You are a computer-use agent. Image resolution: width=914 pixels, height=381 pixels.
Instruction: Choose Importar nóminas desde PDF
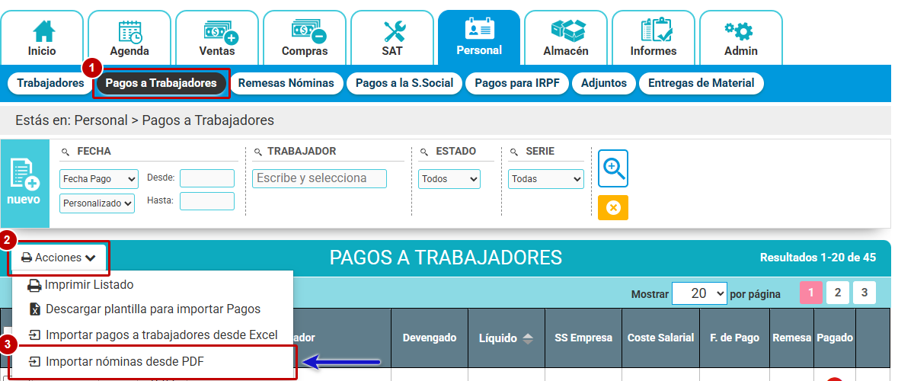coord(152,361)
